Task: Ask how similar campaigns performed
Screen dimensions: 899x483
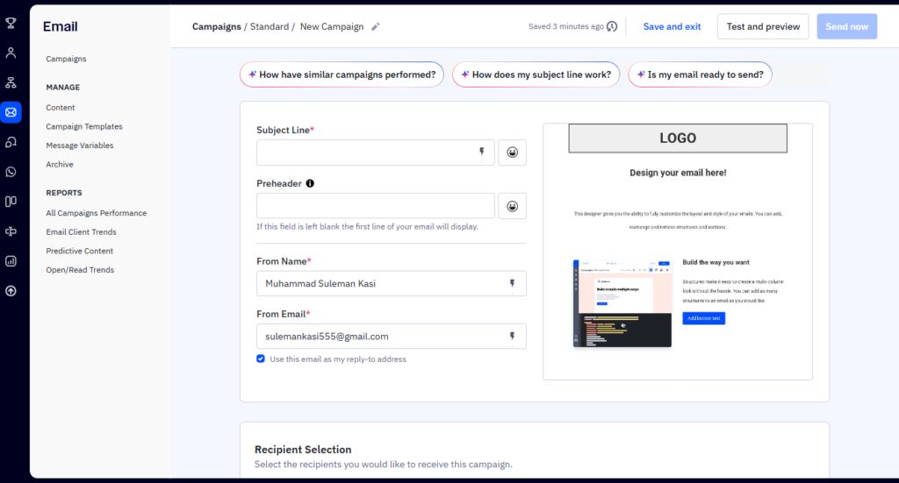Action: click(x=342, y=75)
